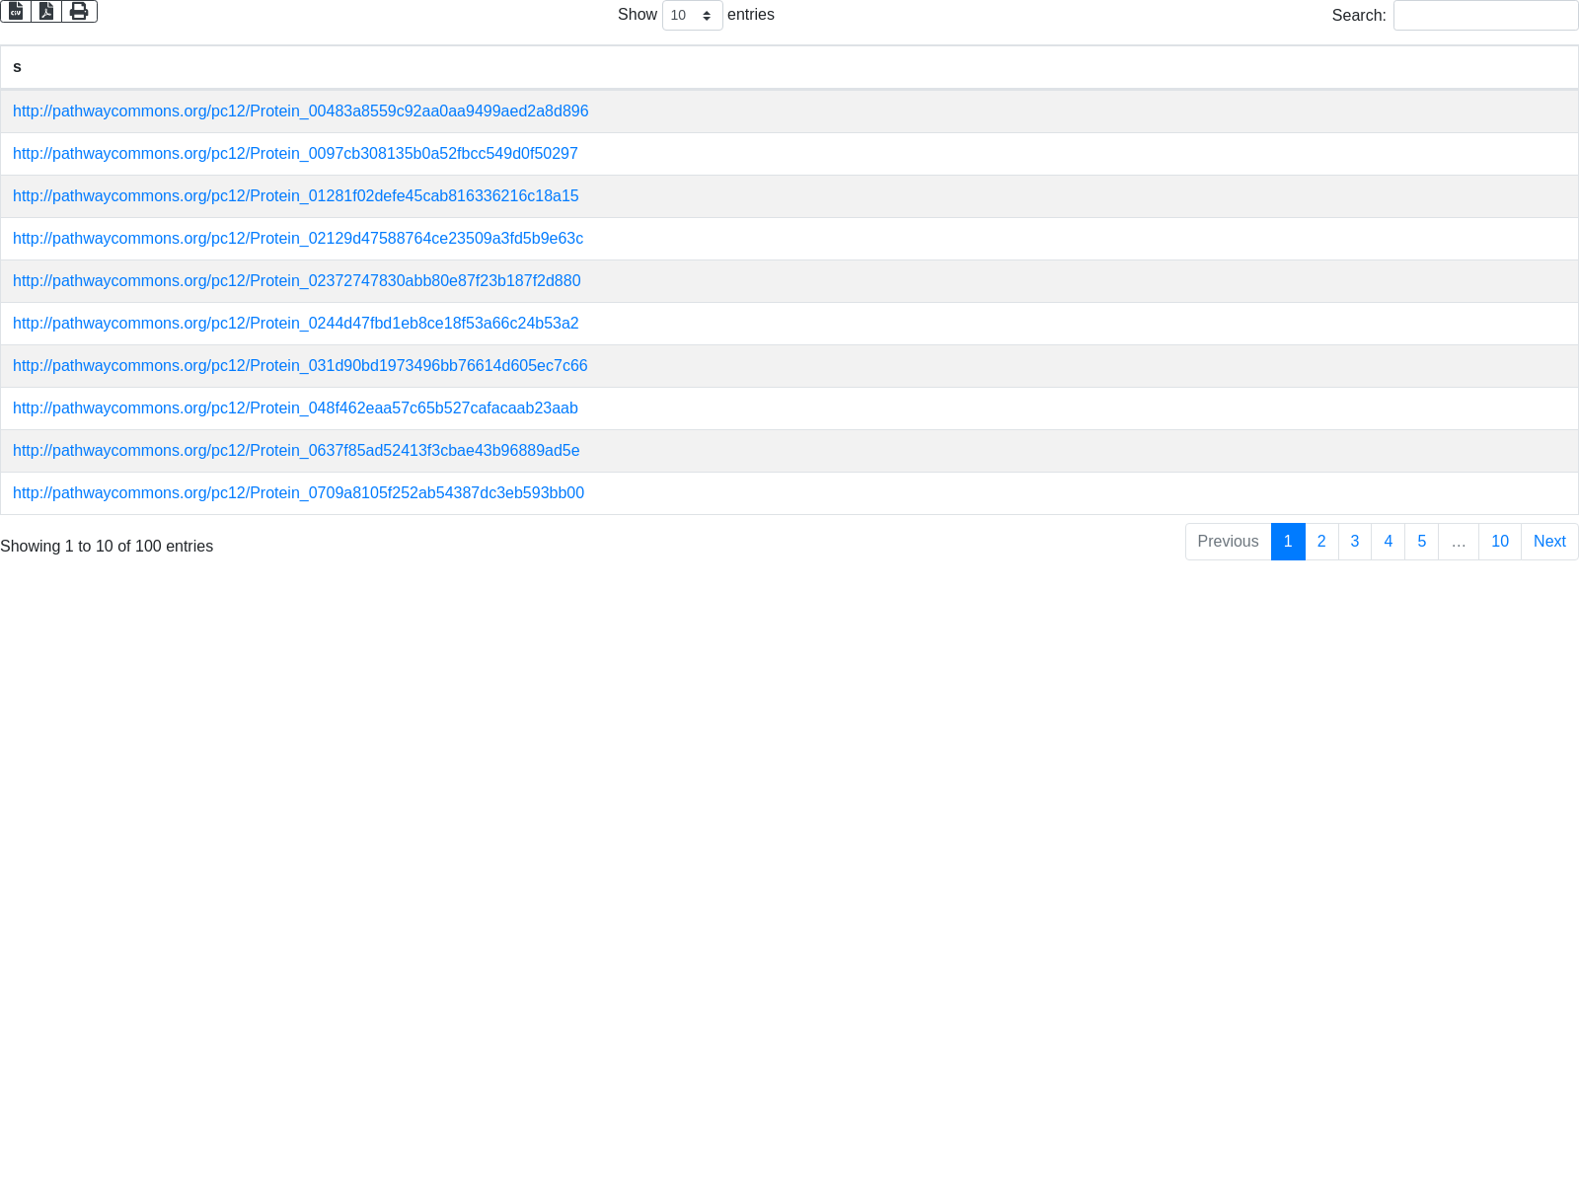Navigate to page 5
Image resolution: width=1579 pixels, height=1184 pixels.
[1421, 542]
